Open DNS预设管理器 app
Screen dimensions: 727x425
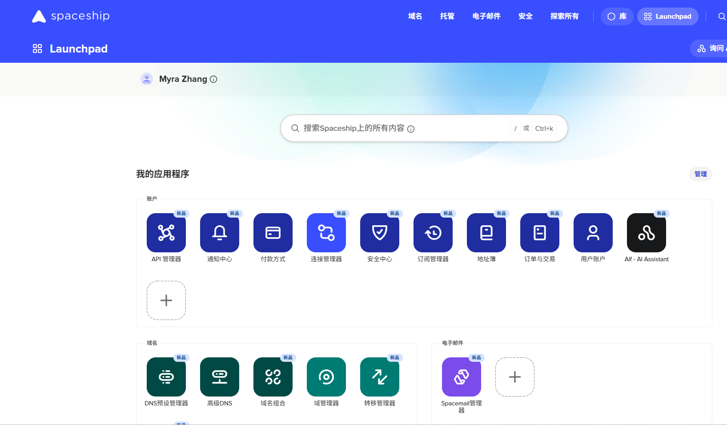pos(166,377)
